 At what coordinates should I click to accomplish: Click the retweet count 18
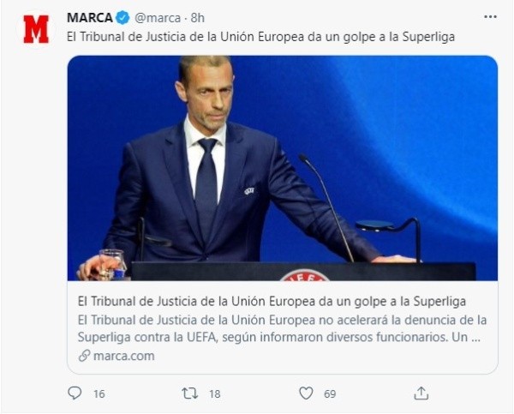(215, 393)
